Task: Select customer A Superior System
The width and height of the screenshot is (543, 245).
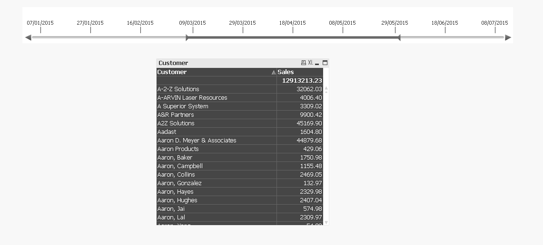Action: [217, 106]
